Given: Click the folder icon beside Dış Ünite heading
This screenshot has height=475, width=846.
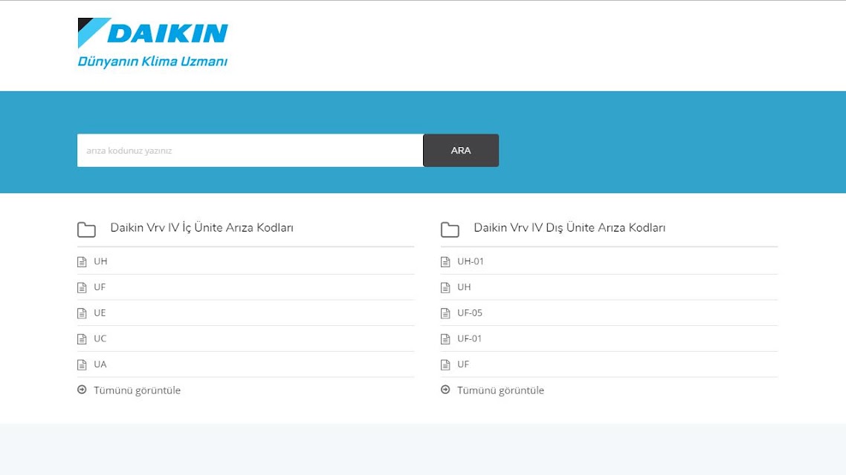Looking at the screenshot, I should point(450,230).
